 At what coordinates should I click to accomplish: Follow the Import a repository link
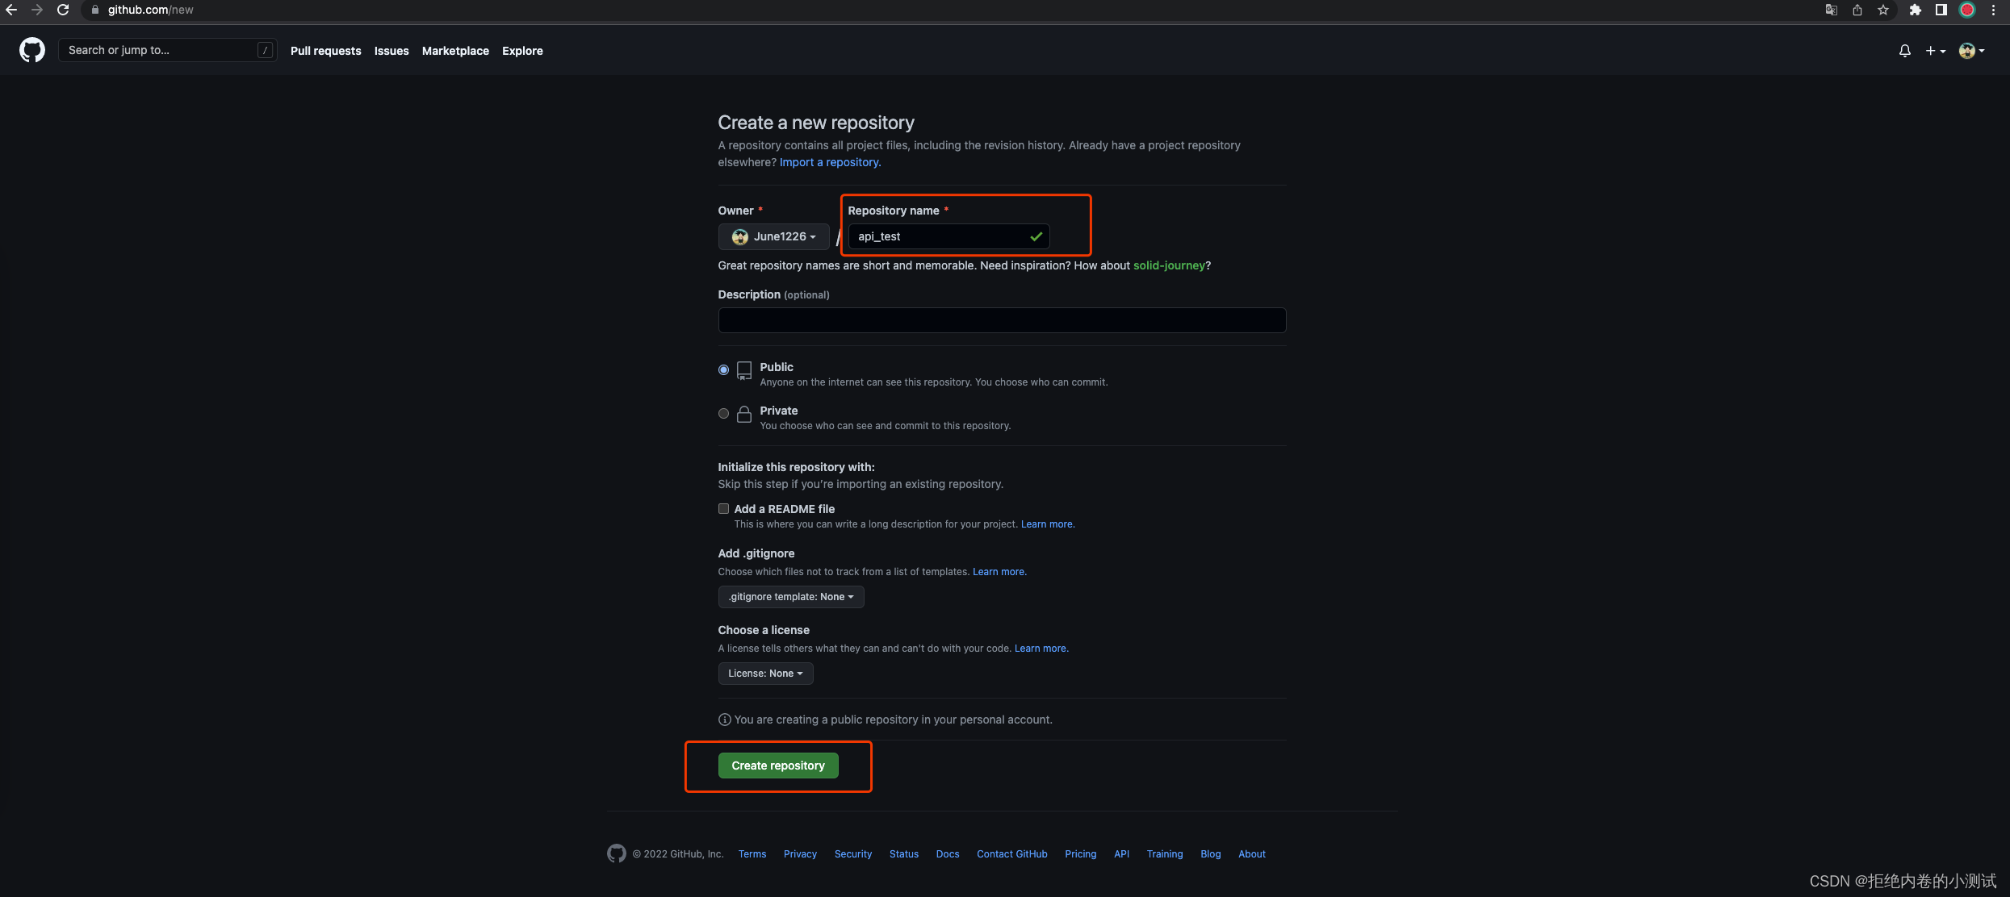(829, 162)
